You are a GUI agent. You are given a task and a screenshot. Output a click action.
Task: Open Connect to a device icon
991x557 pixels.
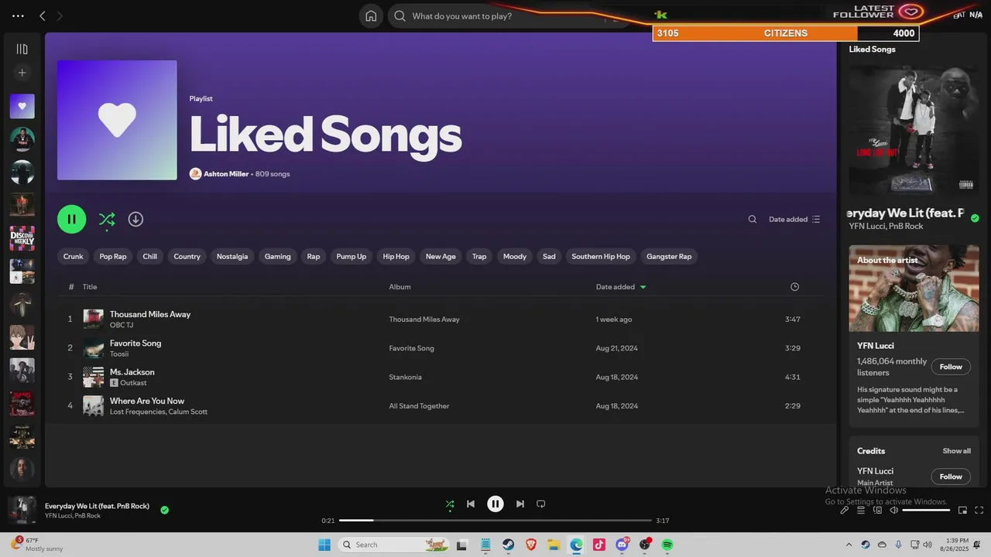(877, 510)
